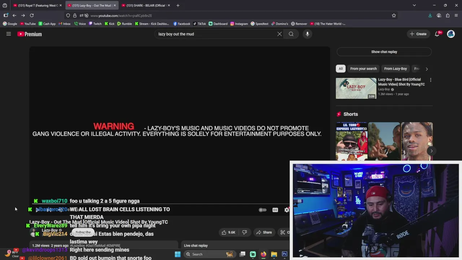The height and width of the screenshot is (260, 462).
Task: Open Photoshop from taskbar
Action: pos(284,254)
